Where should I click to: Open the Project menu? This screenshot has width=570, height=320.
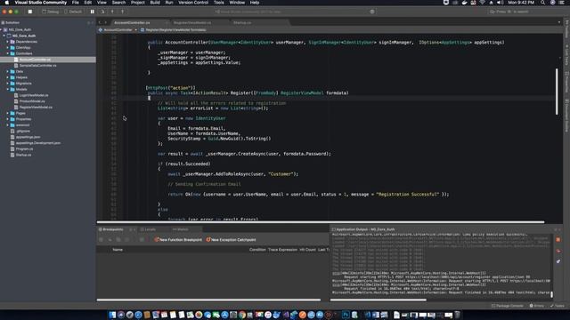(x=138, y=3)
